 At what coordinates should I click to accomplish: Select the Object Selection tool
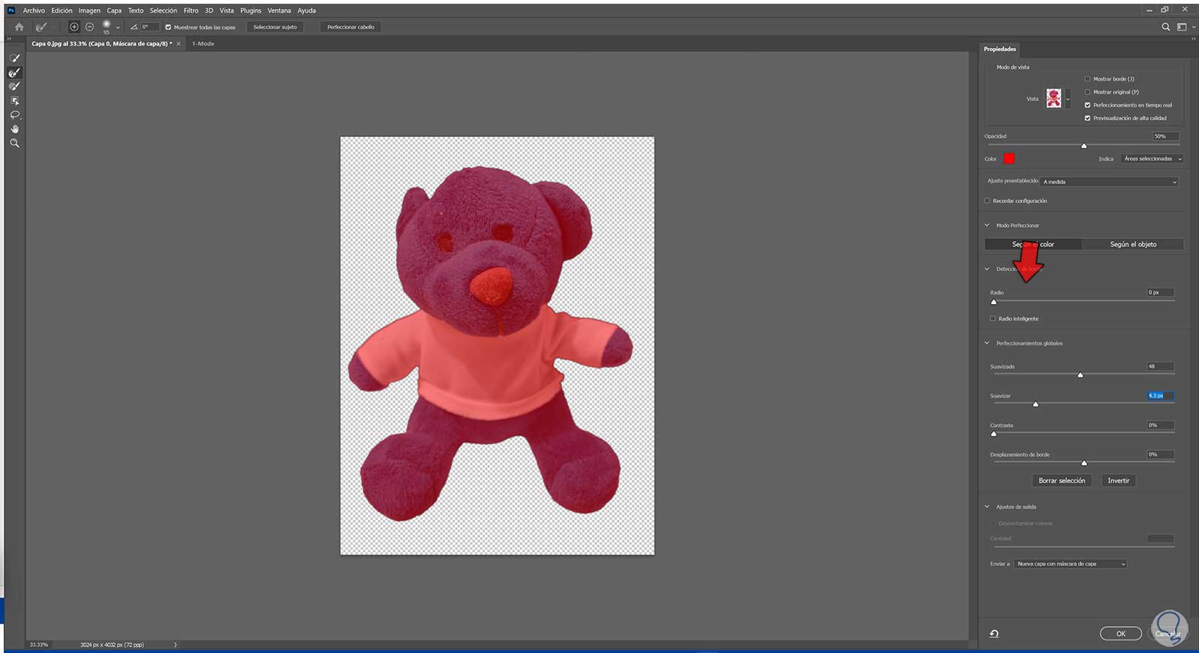coord(14,101)
